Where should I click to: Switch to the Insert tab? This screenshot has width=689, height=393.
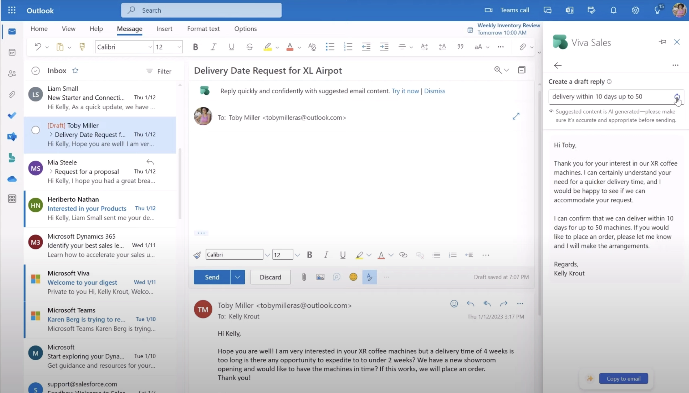point(164,29)
